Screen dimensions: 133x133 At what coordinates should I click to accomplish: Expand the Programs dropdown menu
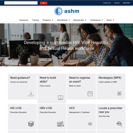[x=48, y=20]
